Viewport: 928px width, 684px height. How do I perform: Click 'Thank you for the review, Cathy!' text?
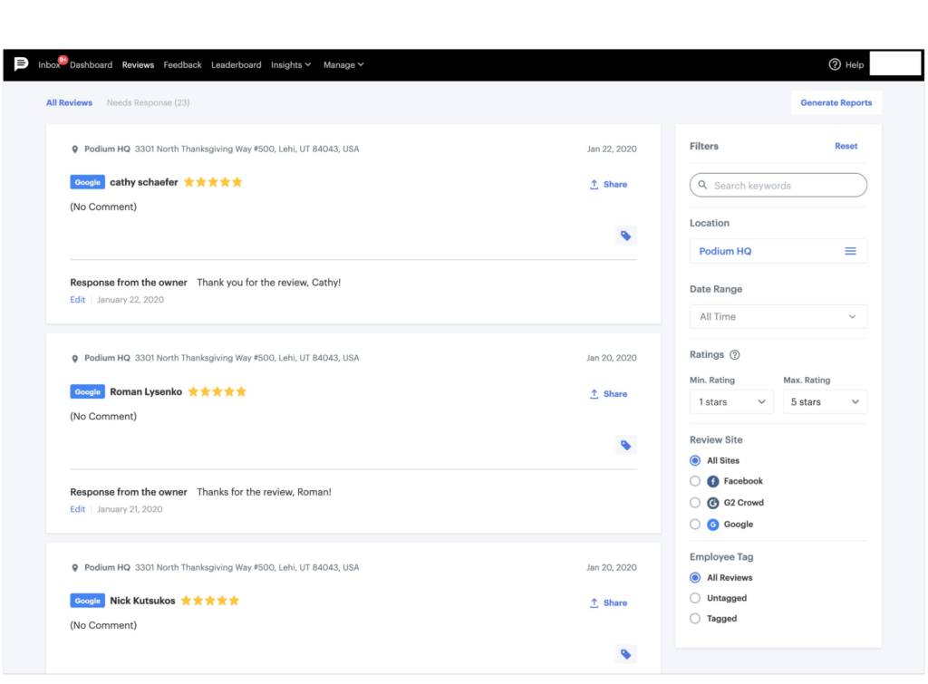coord(268,283)
